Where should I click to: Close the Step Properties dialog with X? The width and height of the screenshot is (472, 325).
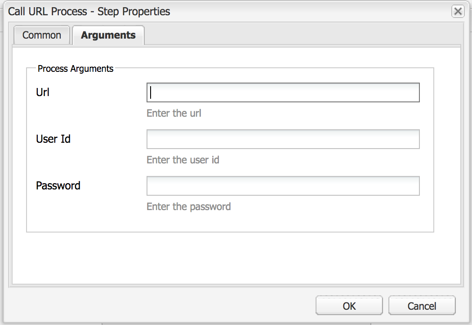tap(458, 11)
